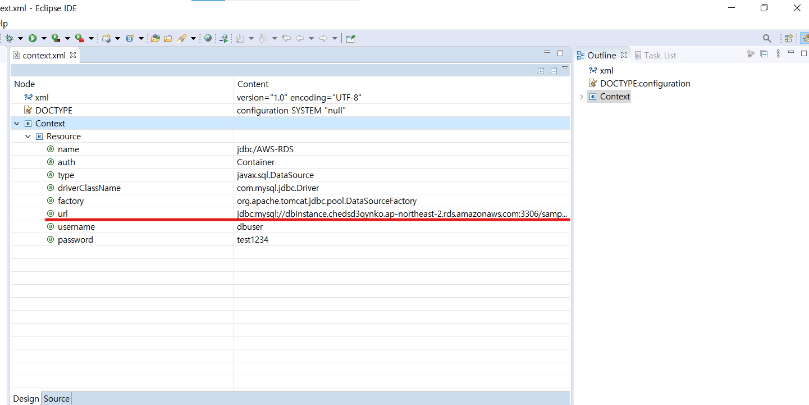The width and height of the screenshot is (809, 405).
Task: Click the Open Web Browser globe icon
Action: (208, 38)
